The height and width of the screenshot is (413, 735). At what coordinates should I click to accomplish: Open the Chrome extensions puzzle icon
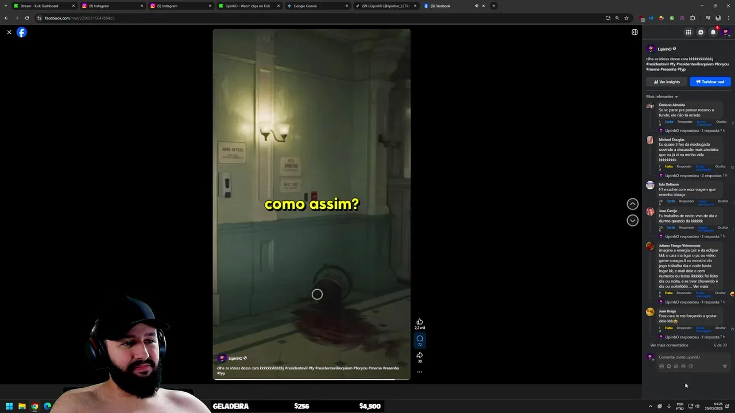[693, 18]
